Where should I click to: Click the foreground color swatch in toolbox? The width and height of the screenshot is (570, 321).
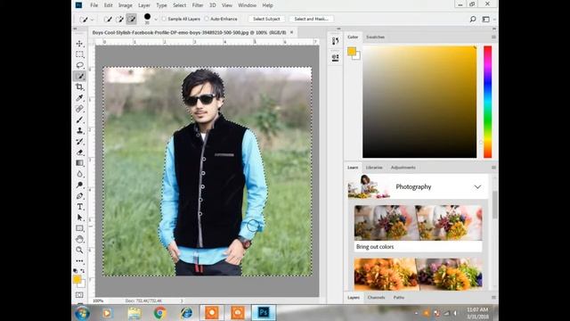coord(77,279)
